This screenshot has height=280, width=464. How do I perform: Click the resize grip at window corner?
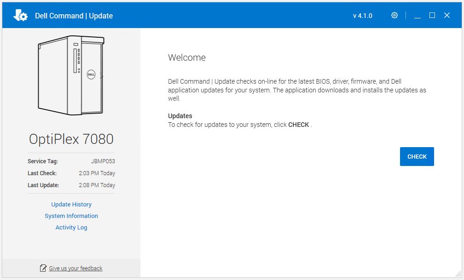point(458,274)
